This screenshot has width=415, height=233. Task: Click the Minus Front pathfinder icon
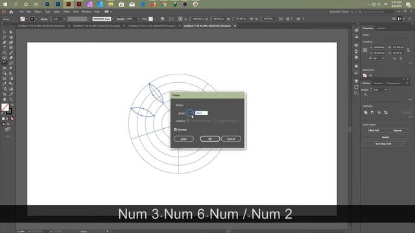click(372, 112)
